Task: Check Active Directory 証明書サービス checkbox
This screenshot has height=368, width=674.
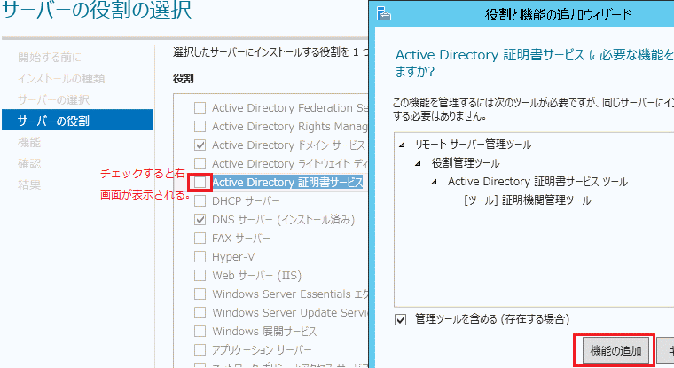Action: coord(200,183)
